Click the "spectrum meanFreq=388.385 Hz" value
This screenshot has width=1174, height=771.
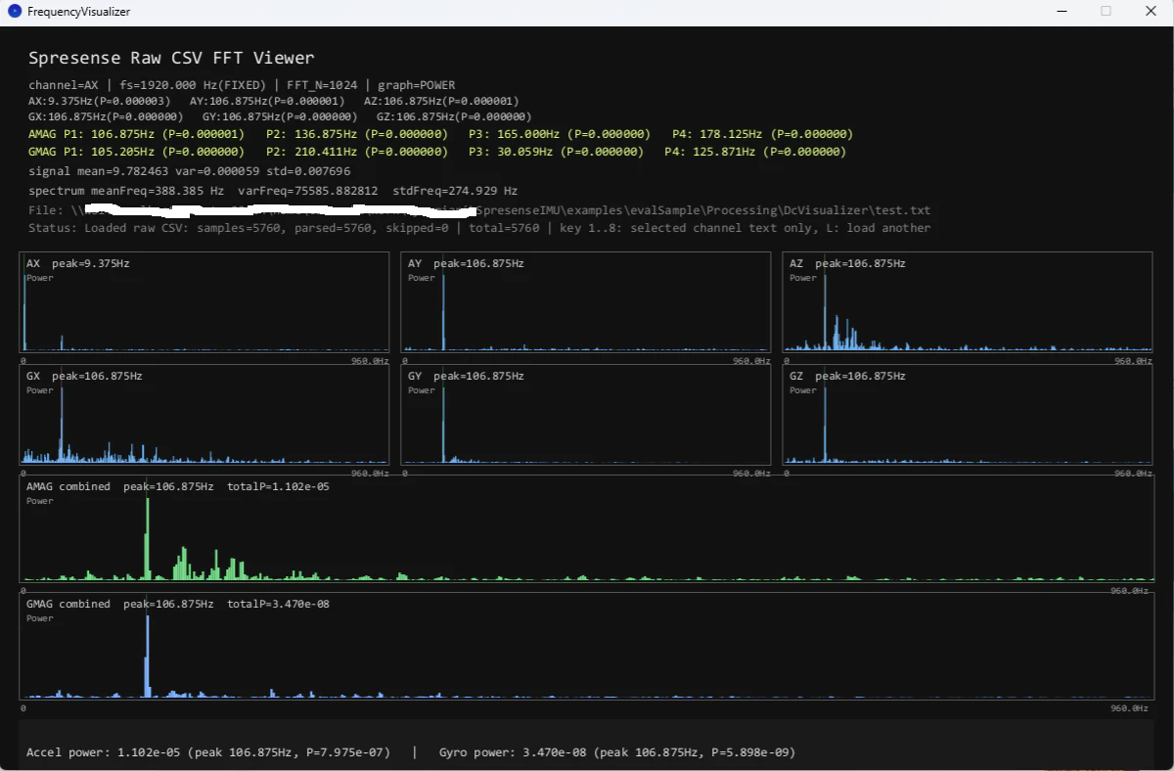(x=126, y=191)
